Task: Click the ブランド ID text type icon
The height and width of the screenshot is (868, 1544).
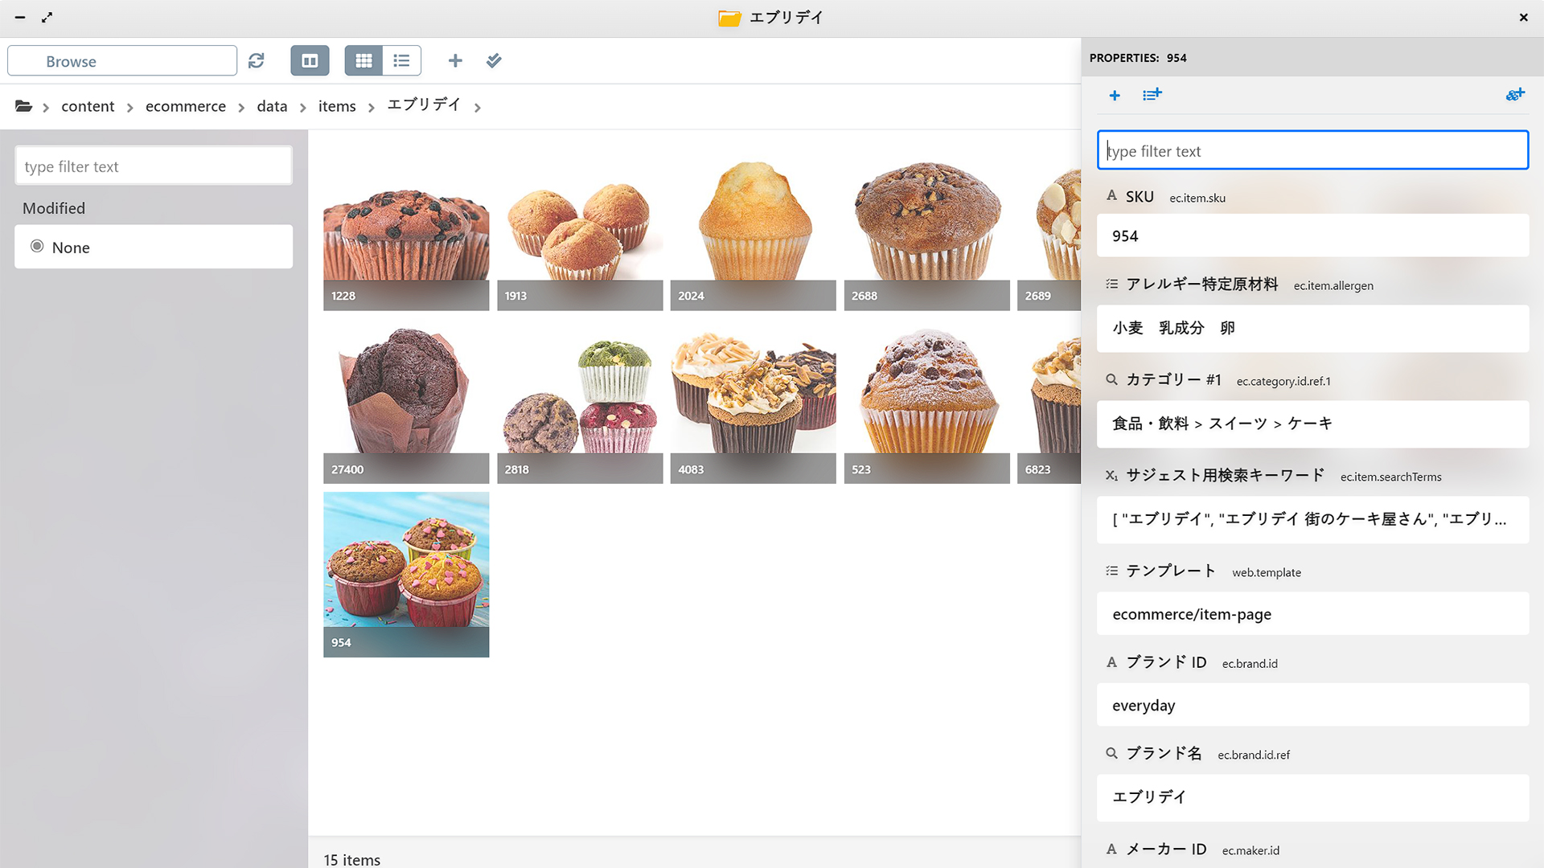Action: click(x=1111, y=661)
